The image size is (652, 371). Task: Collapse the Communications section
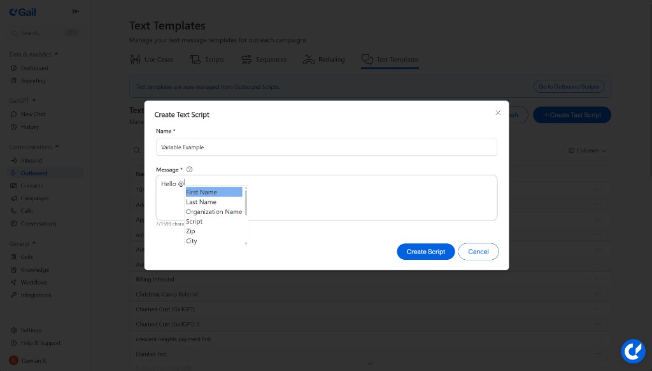tap(56, 147)
